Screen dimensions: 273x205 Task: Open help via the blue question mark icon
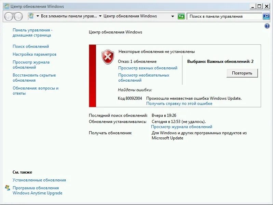coord(267,26)
